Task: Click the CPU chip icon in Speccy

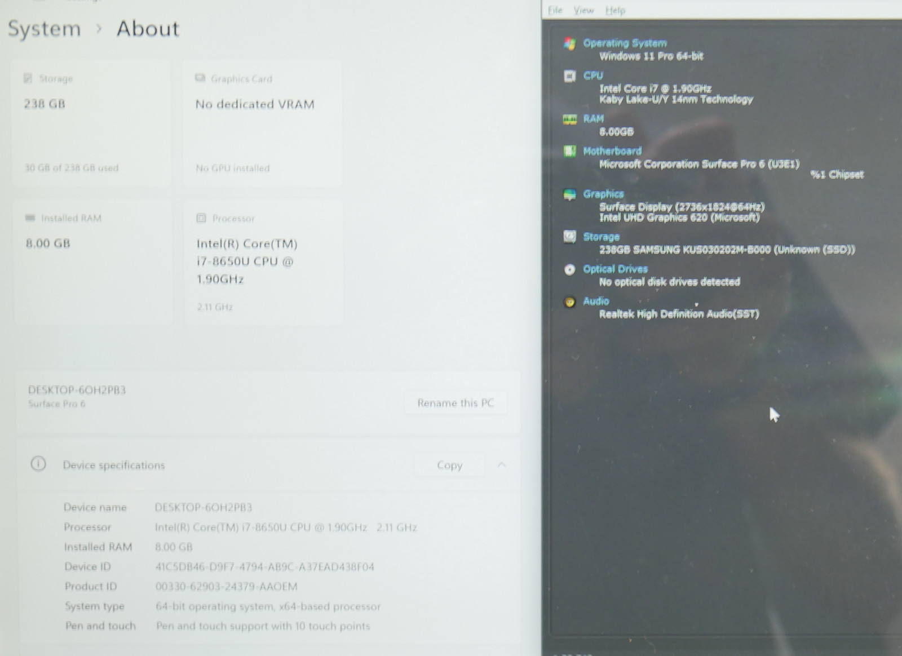Action: [x=570, y=76]
